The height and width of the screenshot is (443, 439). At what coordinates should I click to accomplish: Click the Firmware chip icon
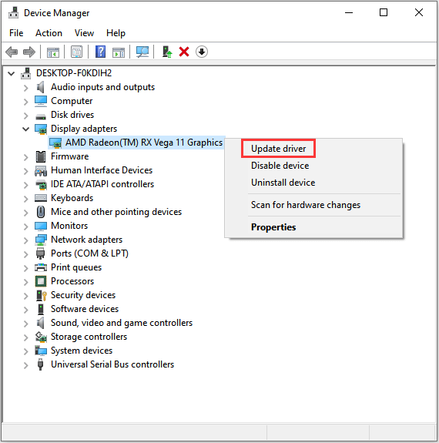pos(41,156)
